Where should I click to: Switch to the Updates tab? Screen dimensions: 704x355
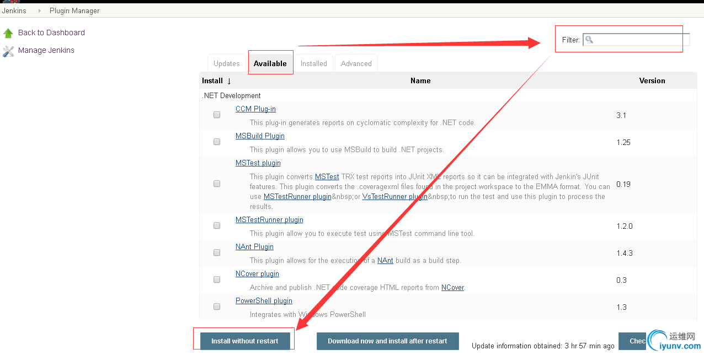coord(227,63)
